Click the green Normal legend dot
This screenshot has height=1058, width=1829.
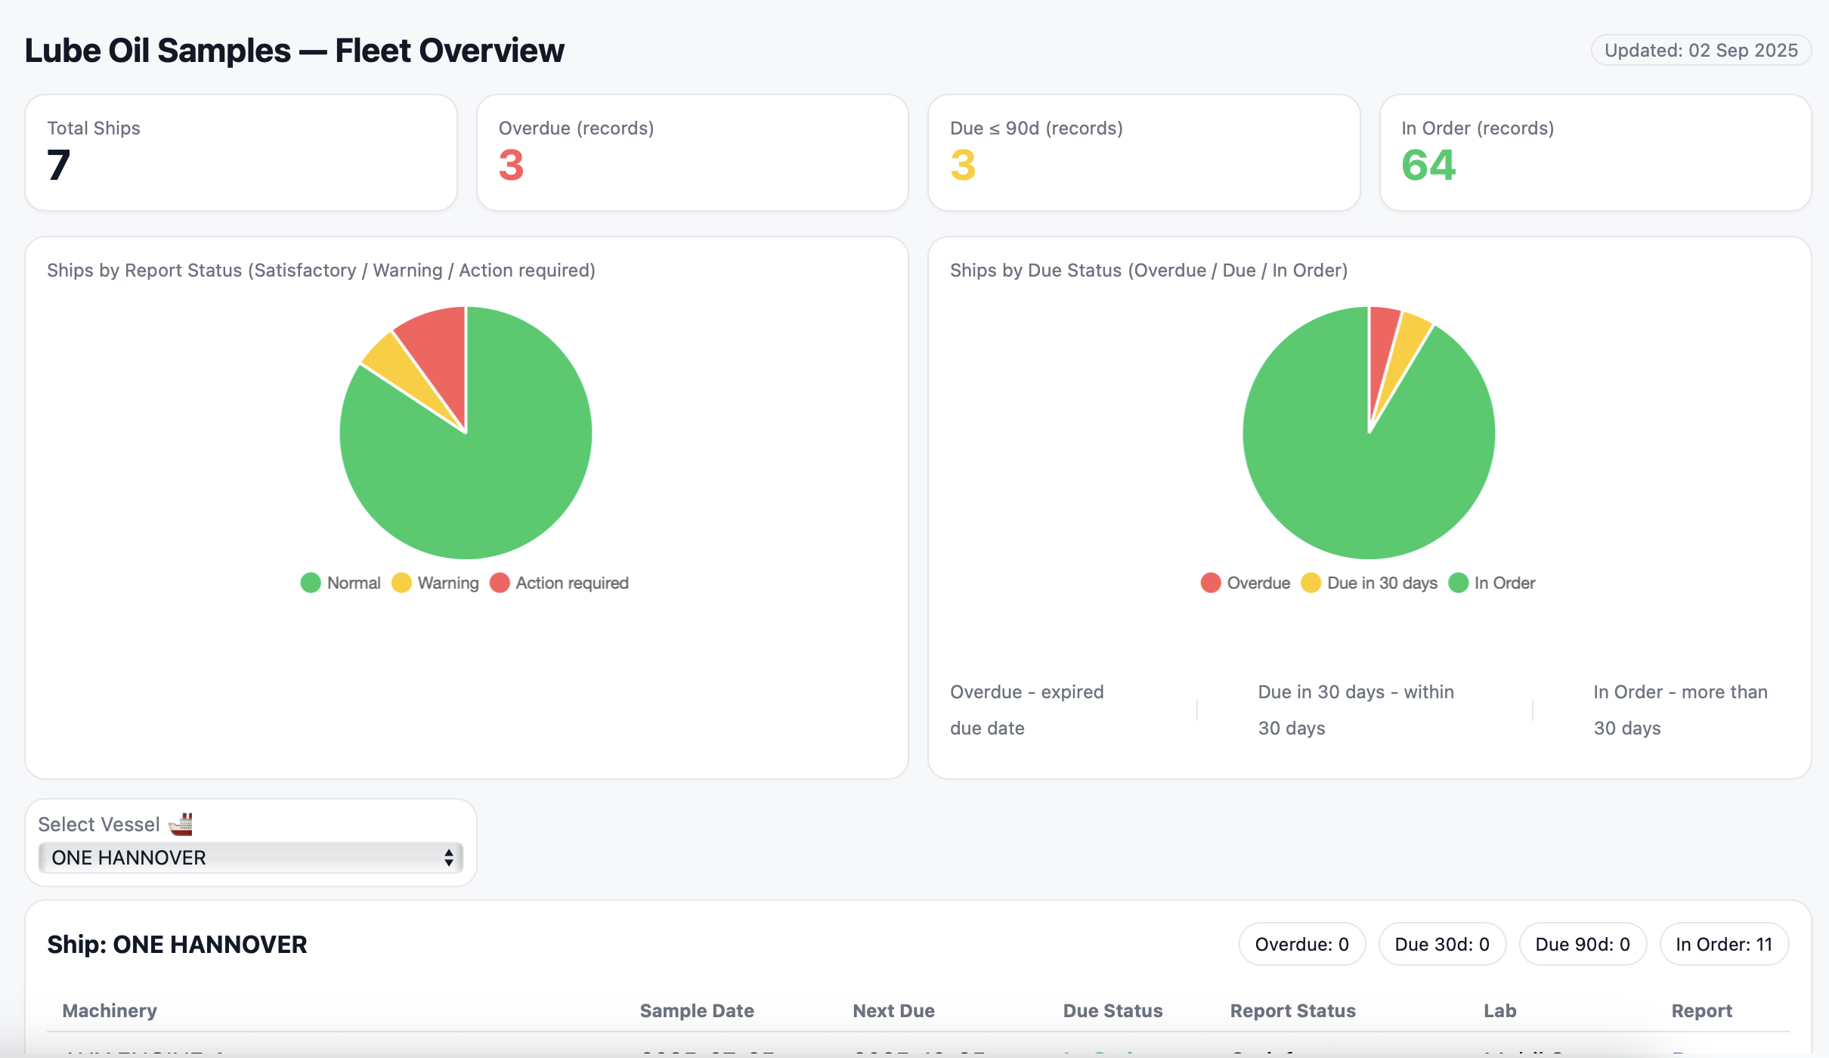311,583
